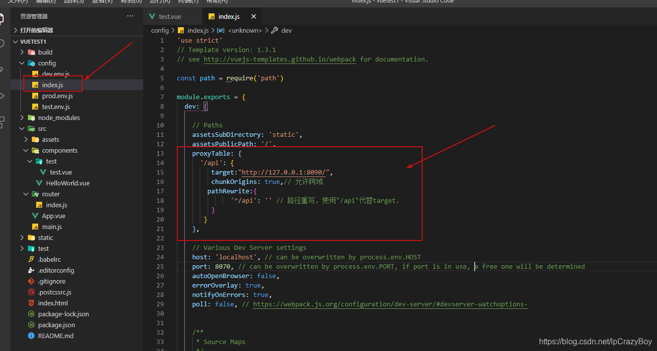Switch to the test.vue editor tab
This screenshot has height=351, width=657.
click(x=170, y=16)
